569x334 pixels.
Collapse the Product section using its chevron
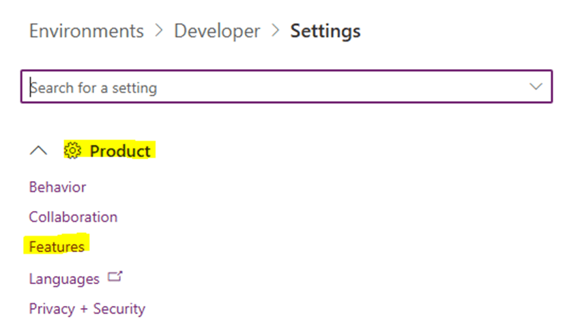pyautogui.click(x=39, y=151)
